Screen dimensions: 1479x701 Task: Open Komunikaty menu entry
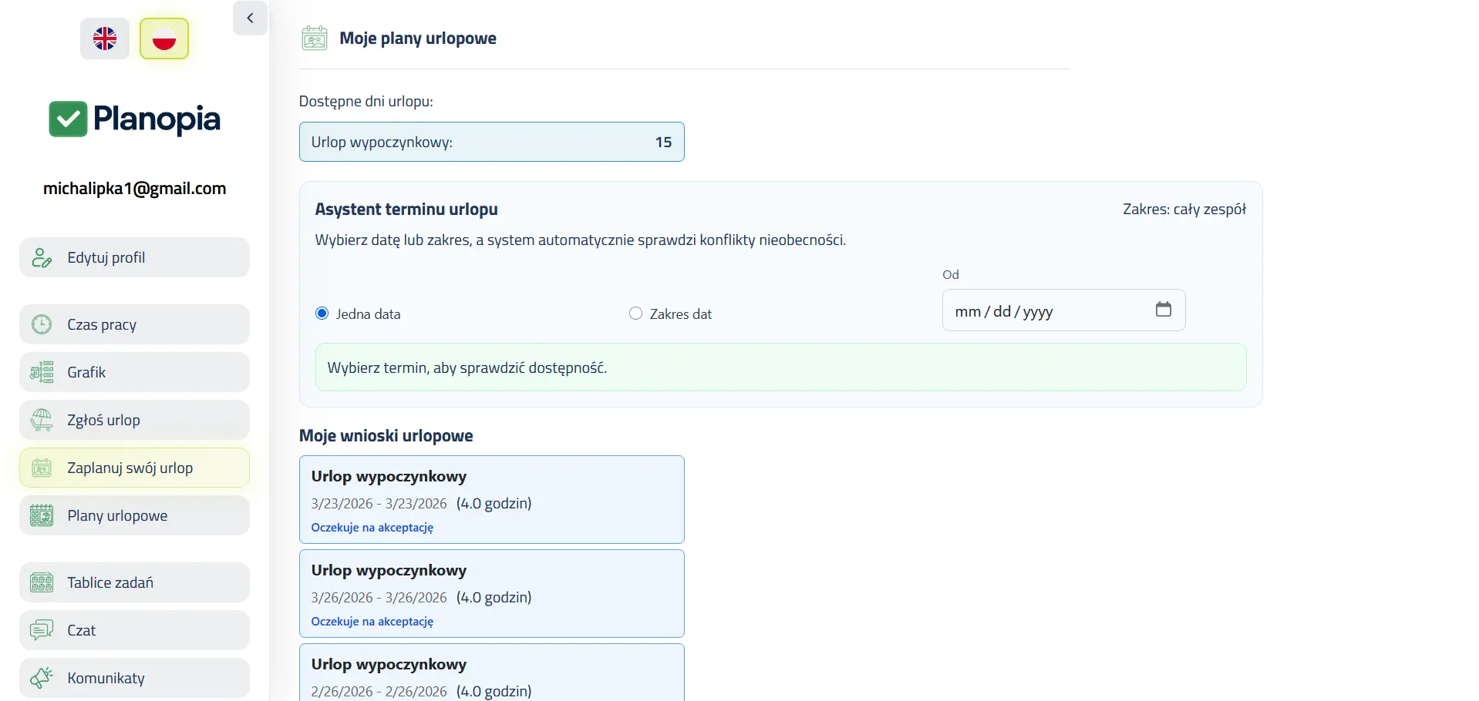click(134, 678)
